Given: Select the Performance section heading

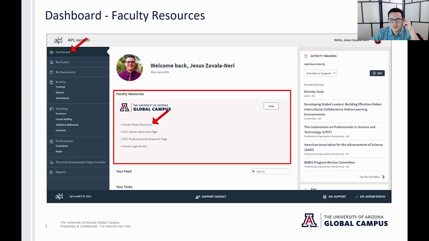Looking at the screenshot, I should point(64,141).
